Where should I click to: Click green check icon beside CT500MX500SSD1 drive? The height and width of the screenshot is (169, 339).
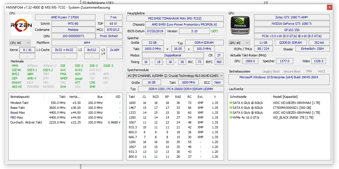click(x=231, y=108)
